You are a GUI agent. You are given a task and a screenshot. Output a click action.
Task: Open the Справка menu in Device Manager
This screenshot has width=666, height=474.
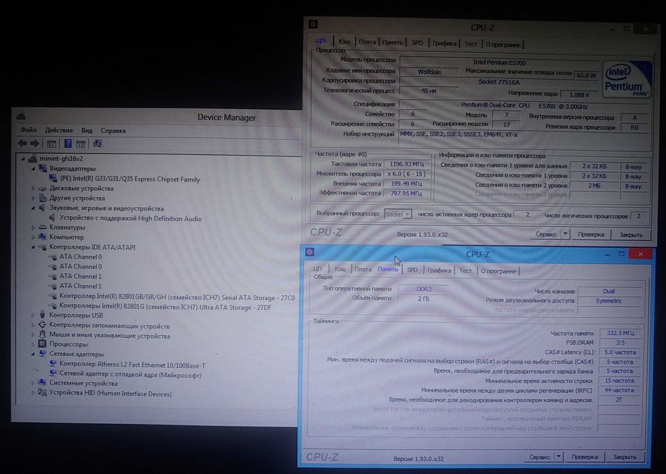point(113,130)
